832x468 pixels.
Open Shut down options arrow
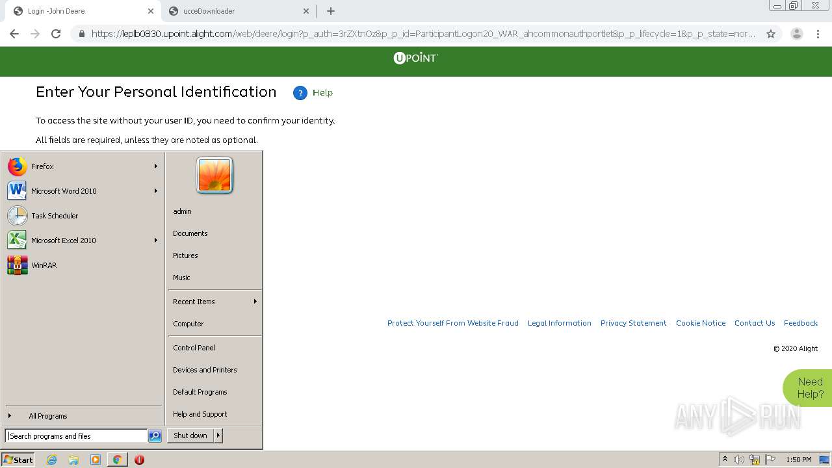[218, 435]
